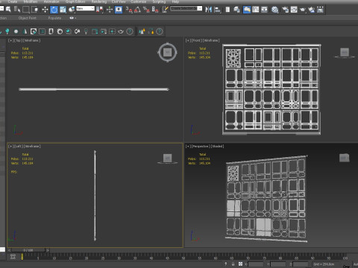Viewport: 358px width, 268px height.
Task: Open Front viewport Wireframe shading menu
Action: pos(211,40)
